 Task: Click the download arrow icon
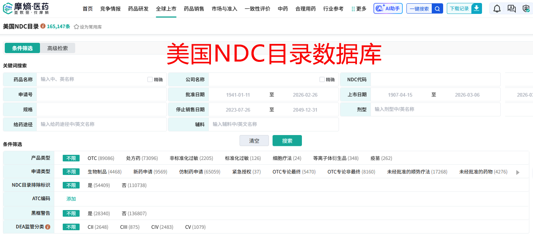(x=477, y=8)
